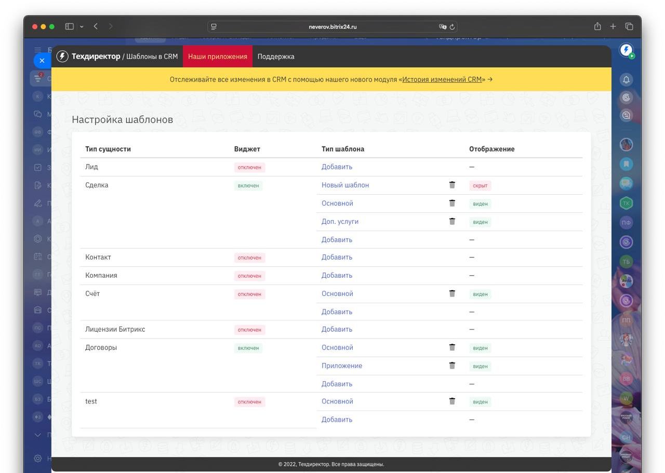Open 'Наши приложения' tab
This screenshot has height=473, width=665.
(217, 57)
